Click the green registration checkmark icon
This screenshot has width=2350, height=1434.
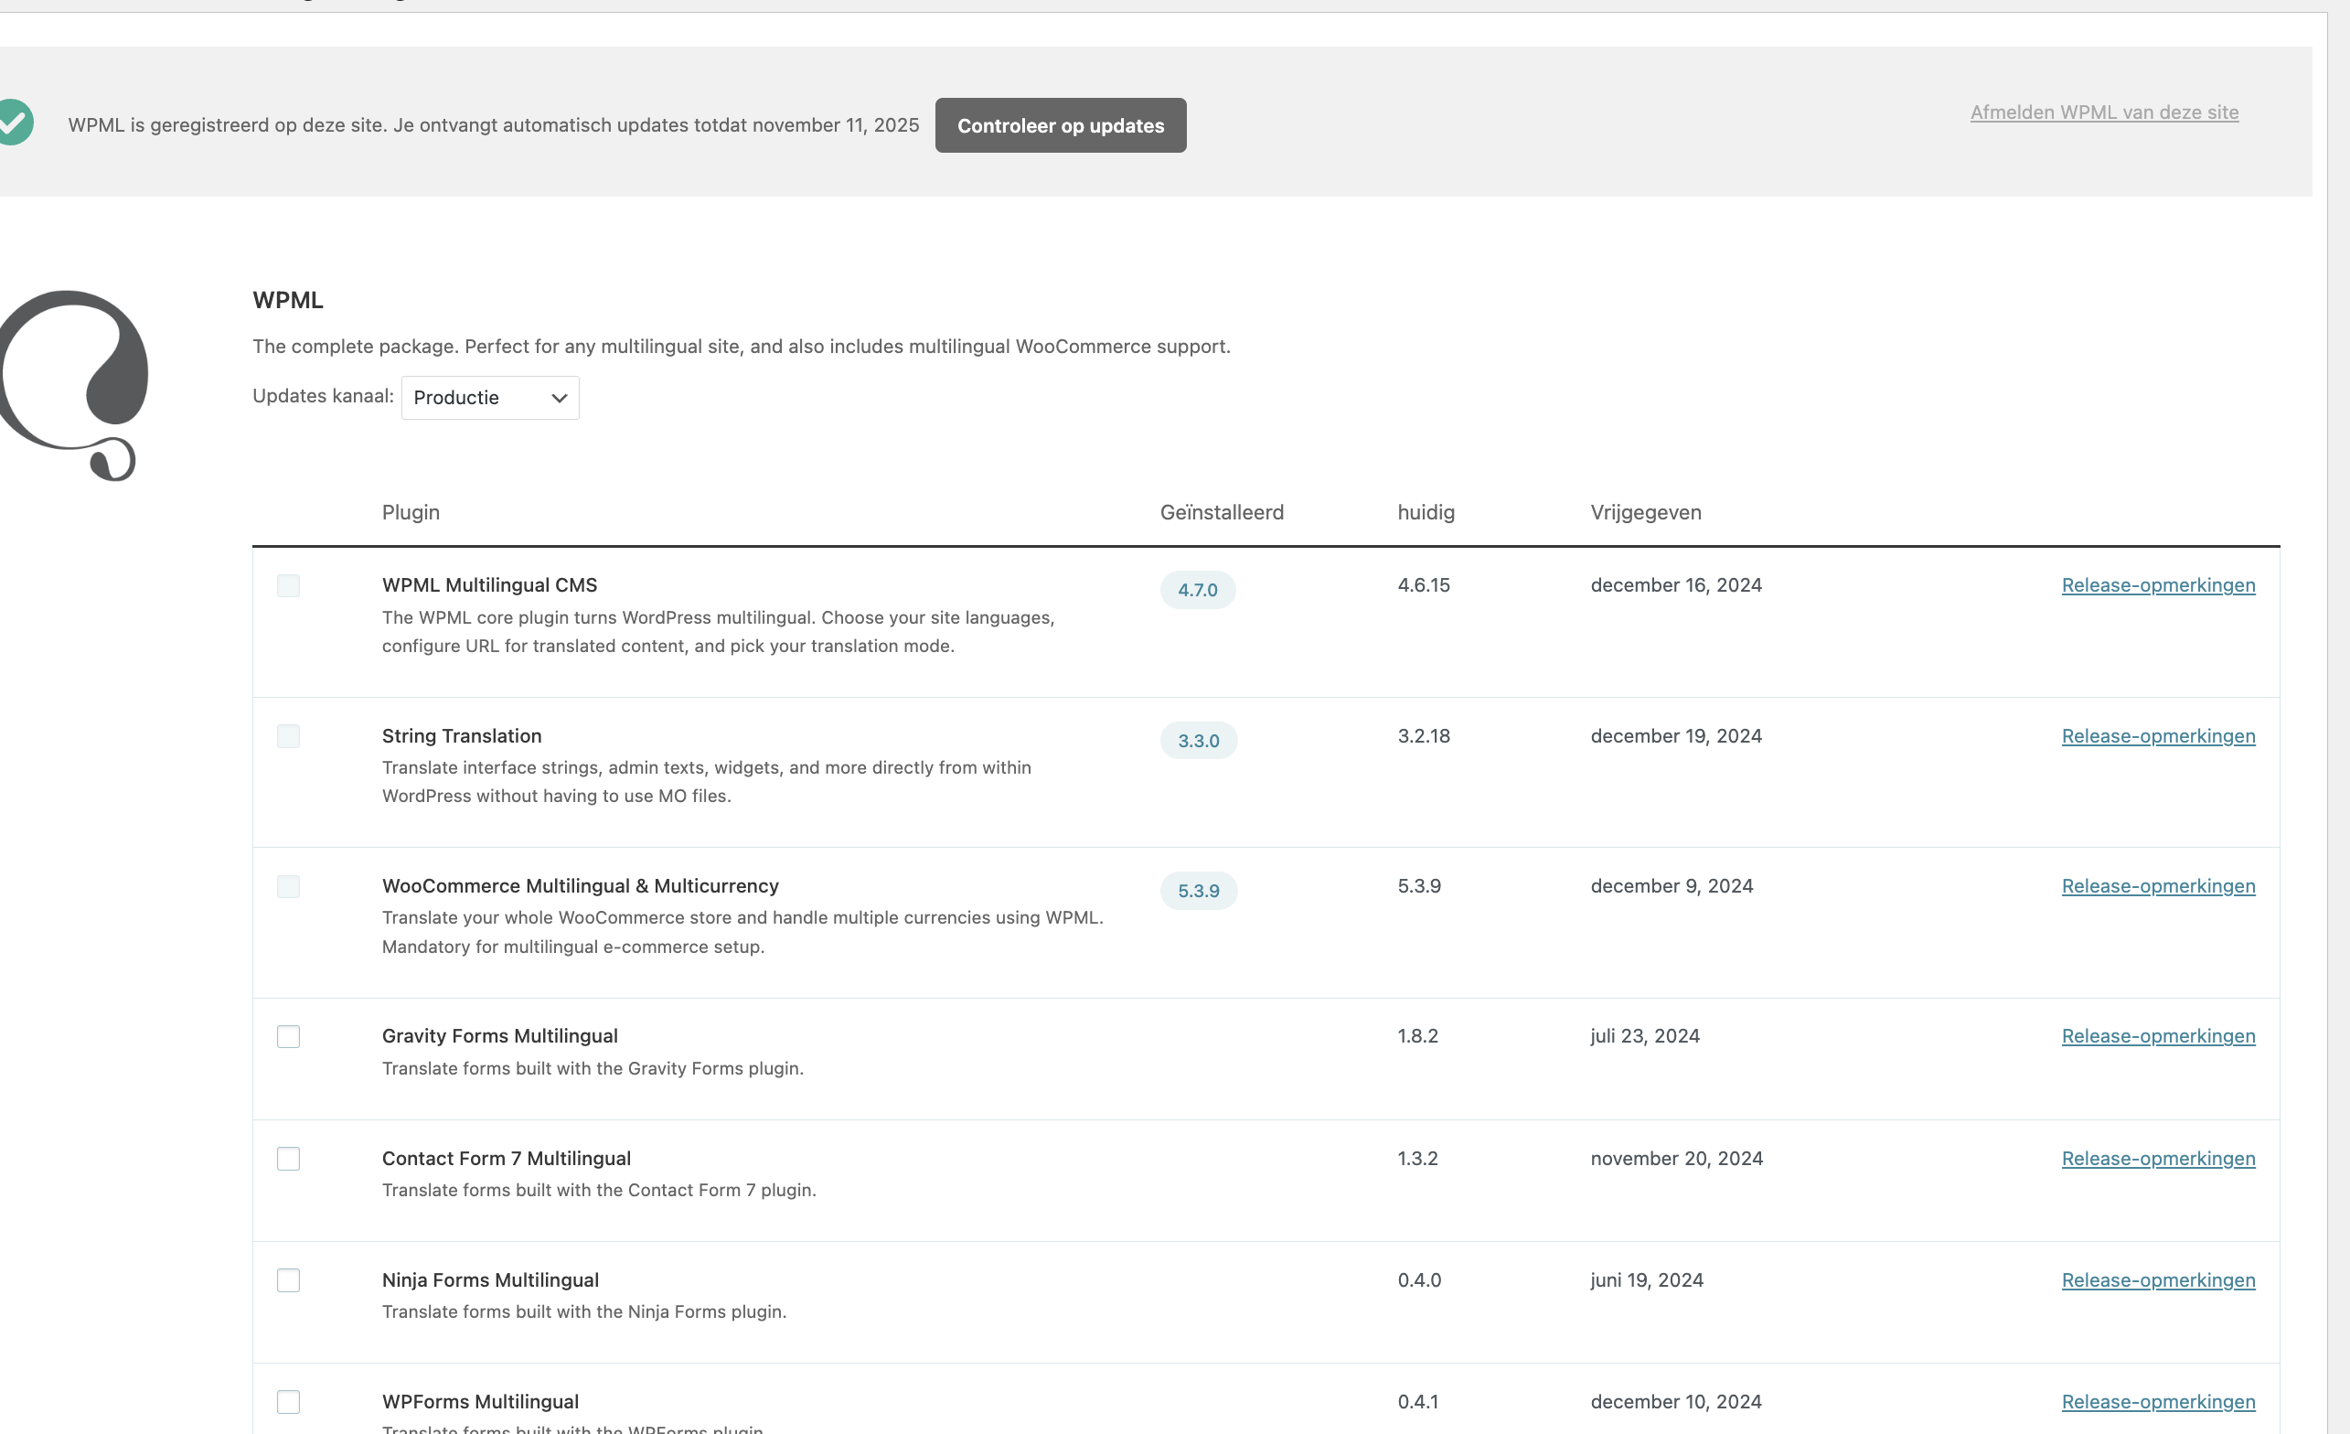[16, 123]
